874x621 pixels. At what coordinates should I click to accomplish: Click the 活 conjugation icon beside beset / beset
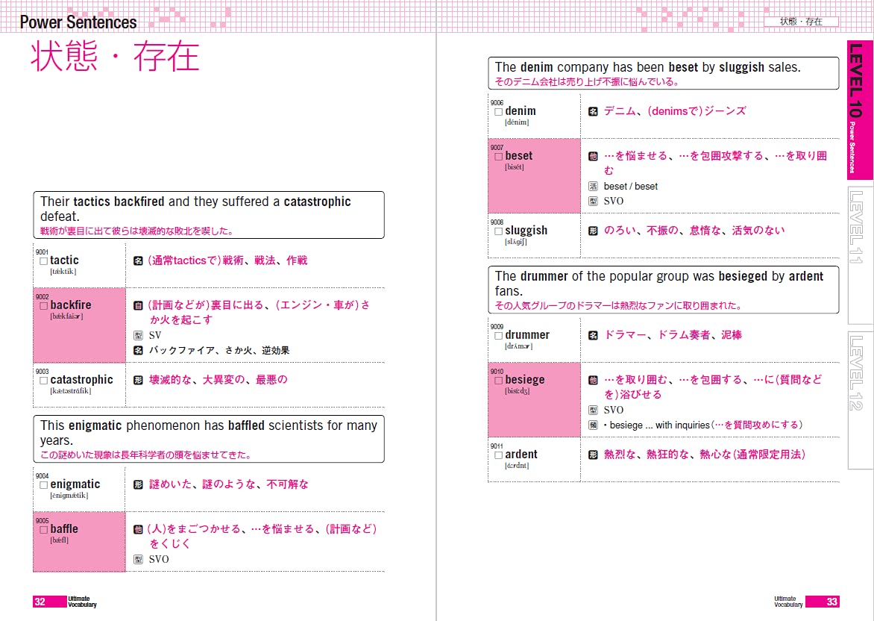point(593,186)
